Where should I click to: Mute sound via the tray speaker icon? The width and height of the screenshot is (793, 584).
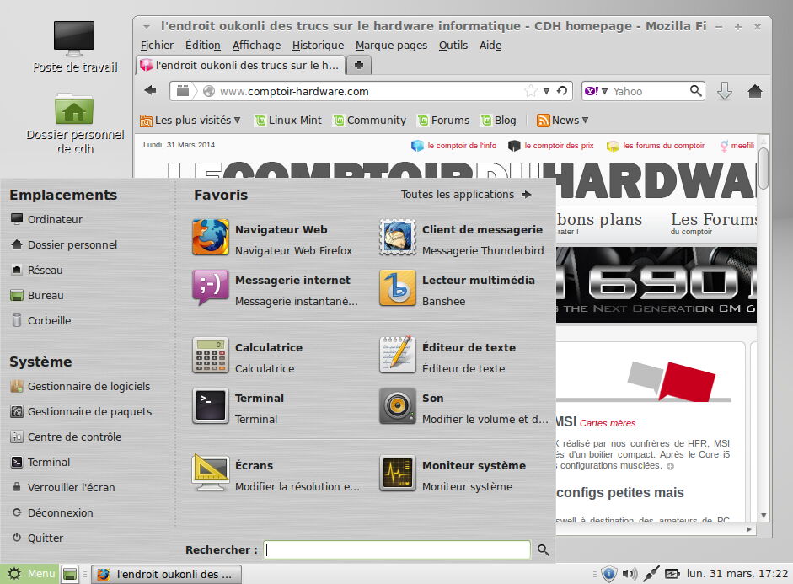pos(627,574)
